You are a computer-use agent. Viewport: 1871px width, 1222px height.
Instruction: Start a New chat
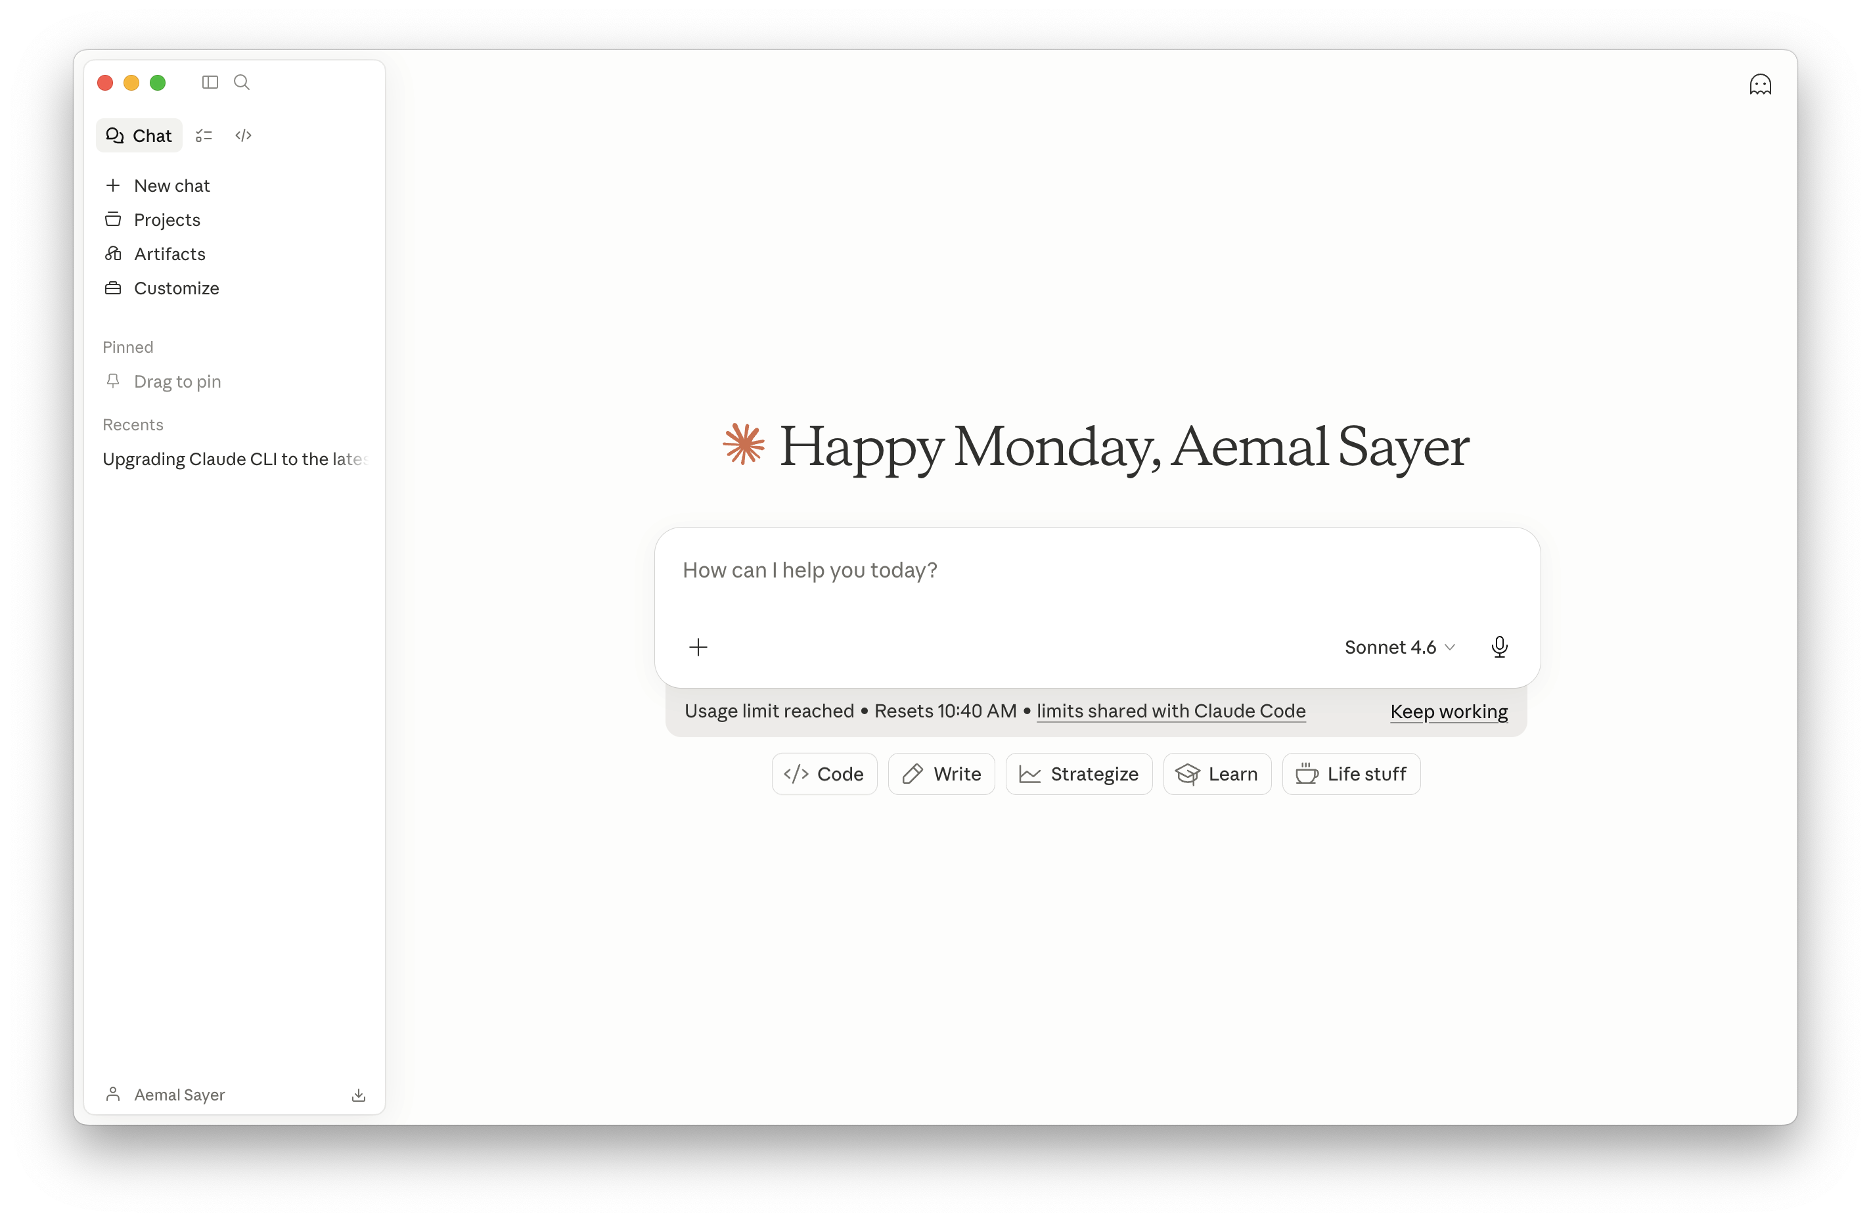point(171,185)
